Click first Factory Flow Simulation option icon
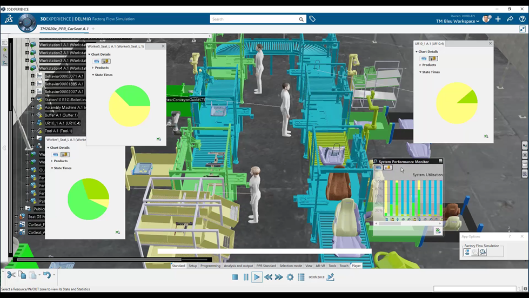 467,252
